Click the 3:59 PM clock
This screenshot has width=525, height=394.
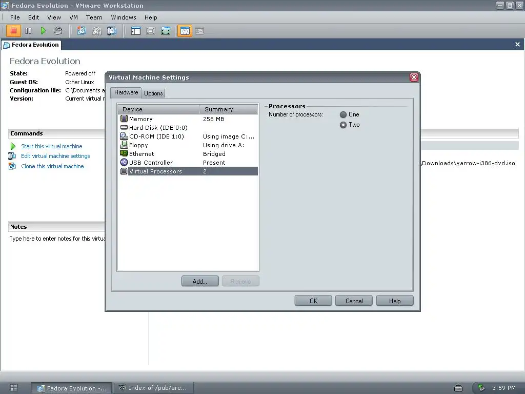pyautogui.click(x=504, y=388)
